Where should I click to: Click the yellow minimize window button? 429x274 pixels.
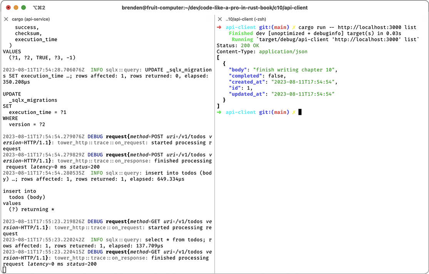pyautogui.click(x=16, y=8)
